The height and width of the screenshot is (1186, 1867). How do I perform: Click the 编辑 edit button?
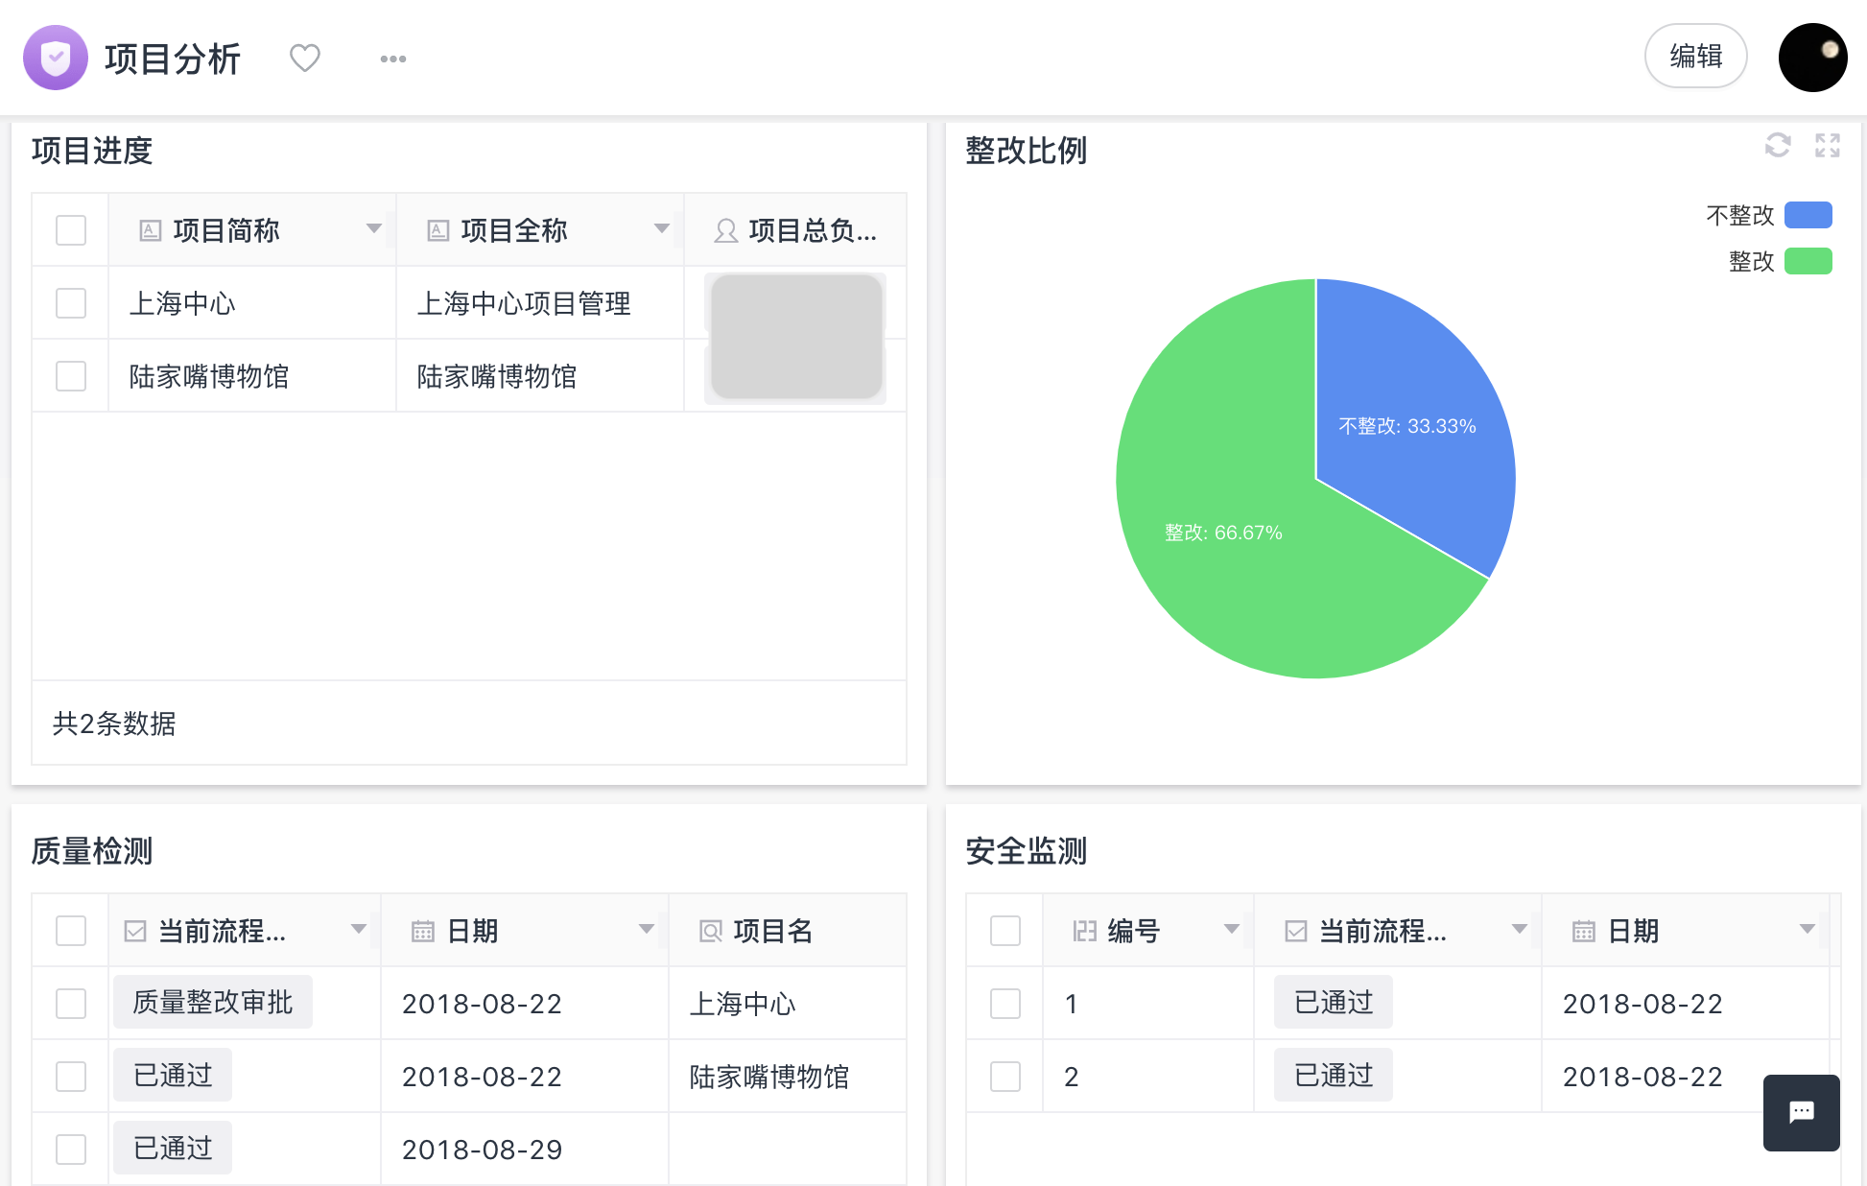(x=1695, y=56)
